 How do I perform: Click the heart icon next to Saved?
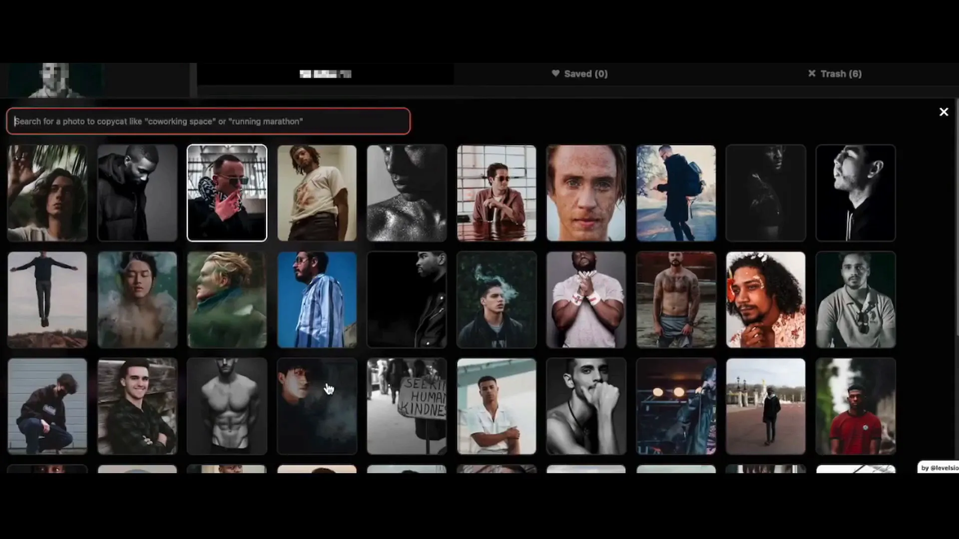tap(556, 73)
